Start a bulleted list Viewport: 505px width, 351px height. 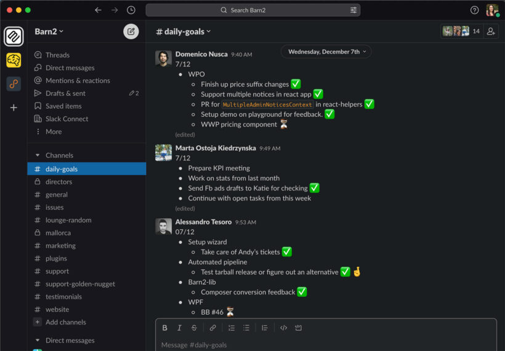tap(246, 328)
